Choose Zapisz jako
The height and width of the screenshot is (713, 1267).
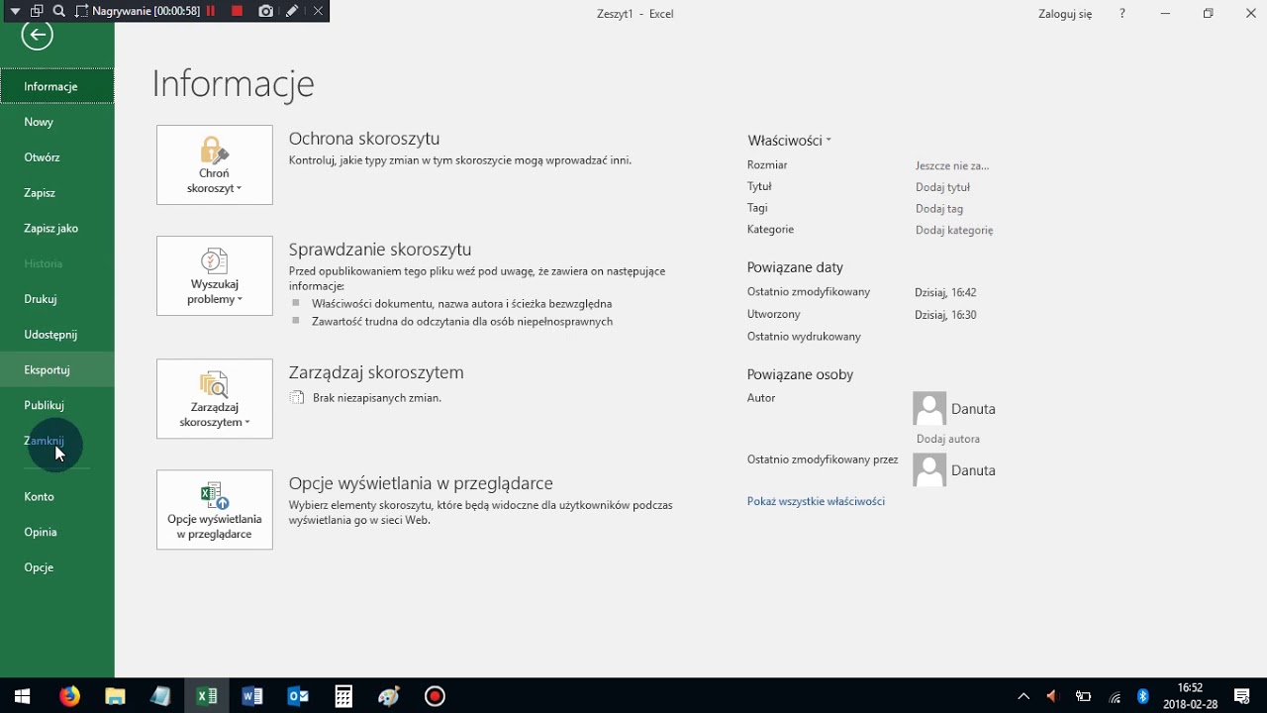coord(57,228)
